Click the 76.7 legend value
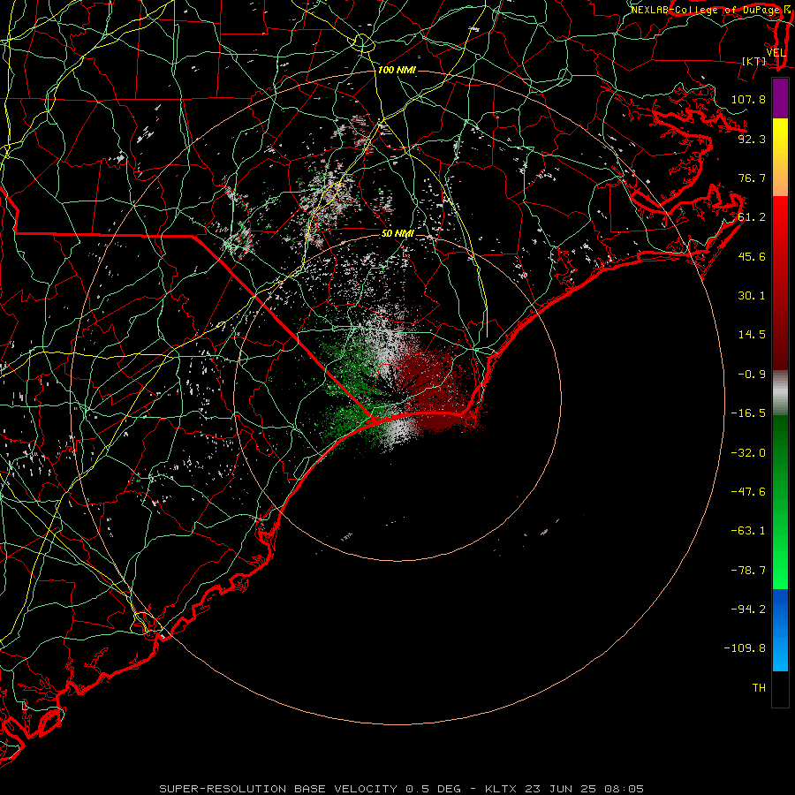Image resolution: width=795 pixels, height=795 pixels. 752,178
